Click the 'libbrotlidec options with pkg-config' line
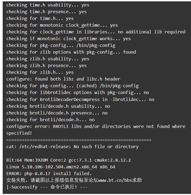Image resolution: width=191 pixels, height=195 pixels. tap(78, 93)
